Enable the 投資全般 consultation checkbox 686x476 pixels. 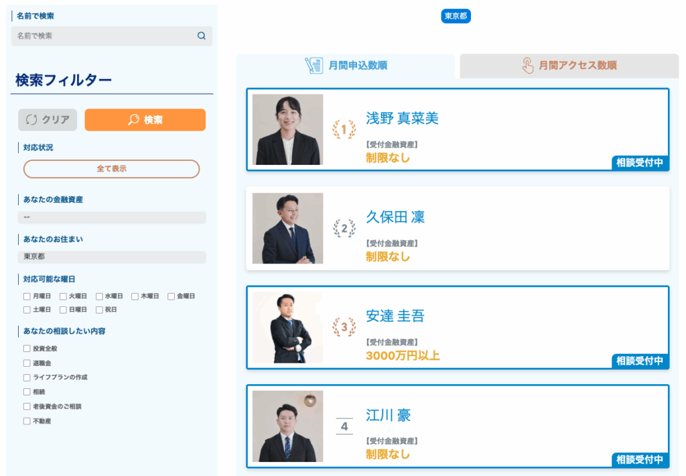click(27, 349)
